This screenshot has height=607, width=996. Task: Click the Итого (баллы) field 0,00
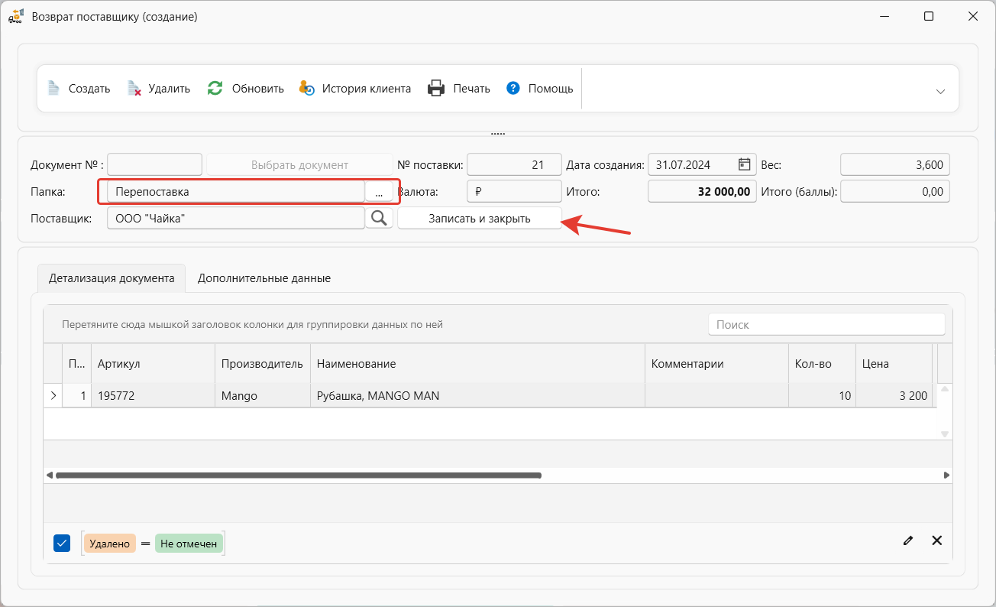click(895, 191)
